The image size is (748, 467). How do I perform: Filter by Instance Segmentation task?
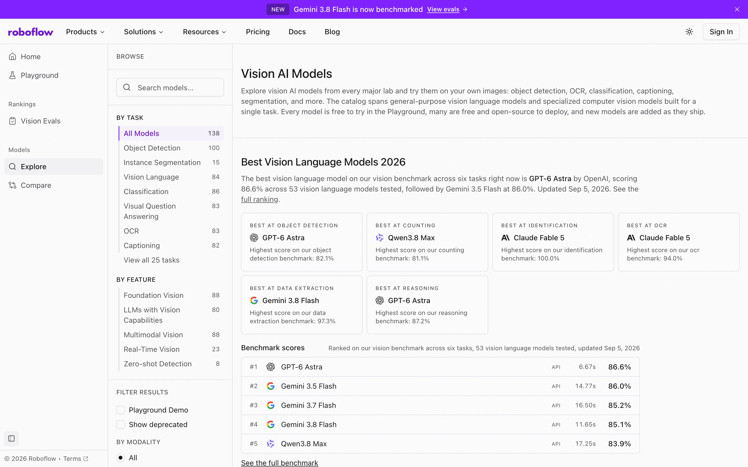click(x=171, y=162)
